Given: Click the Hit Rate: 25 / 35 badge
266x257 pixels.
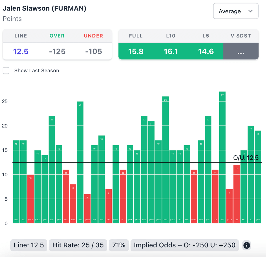Looking at the screenshot, I should (x=78, y=245).
